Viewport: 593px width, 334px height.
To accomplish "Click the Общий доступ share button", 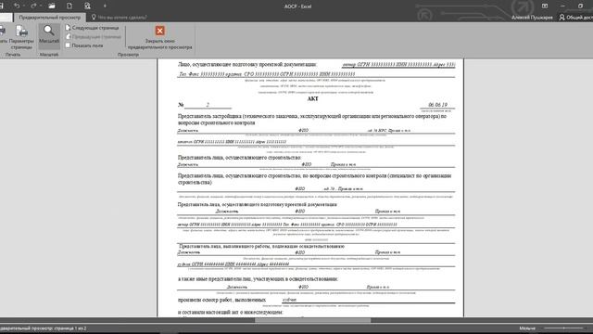I will tap(576, 18).
